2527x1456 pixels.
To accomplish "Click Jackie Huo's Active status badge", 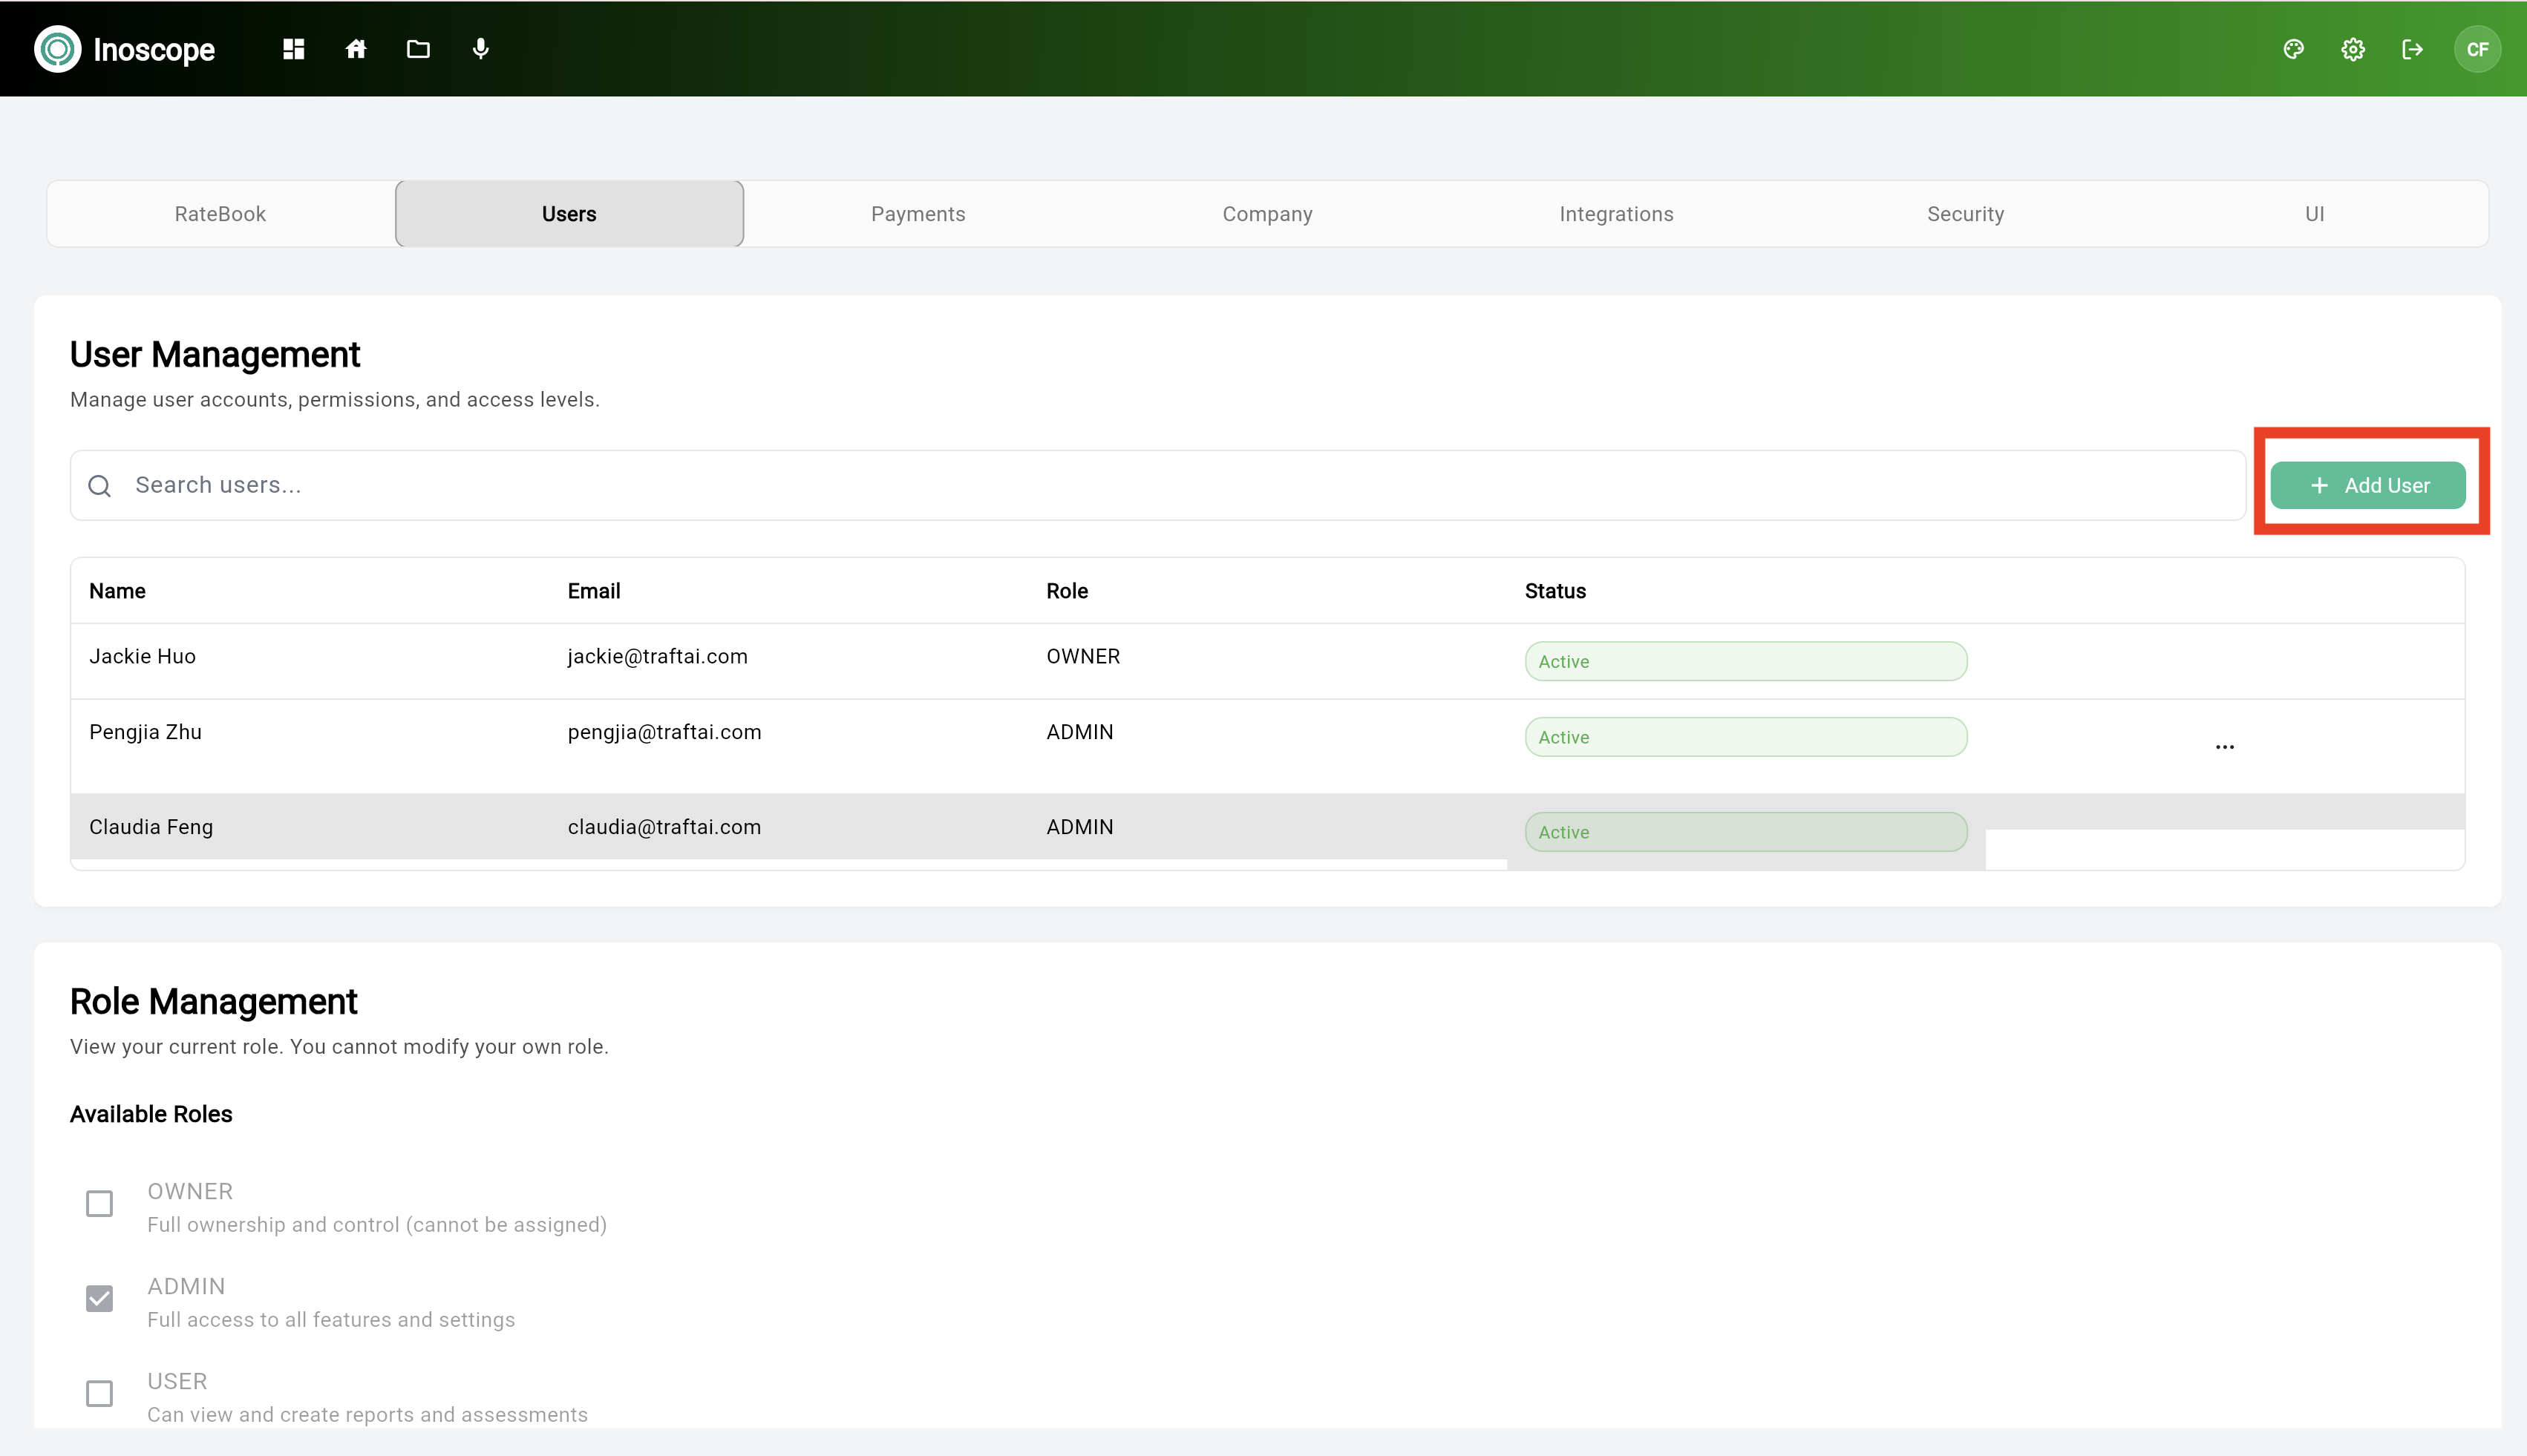I will (1745, 661).
